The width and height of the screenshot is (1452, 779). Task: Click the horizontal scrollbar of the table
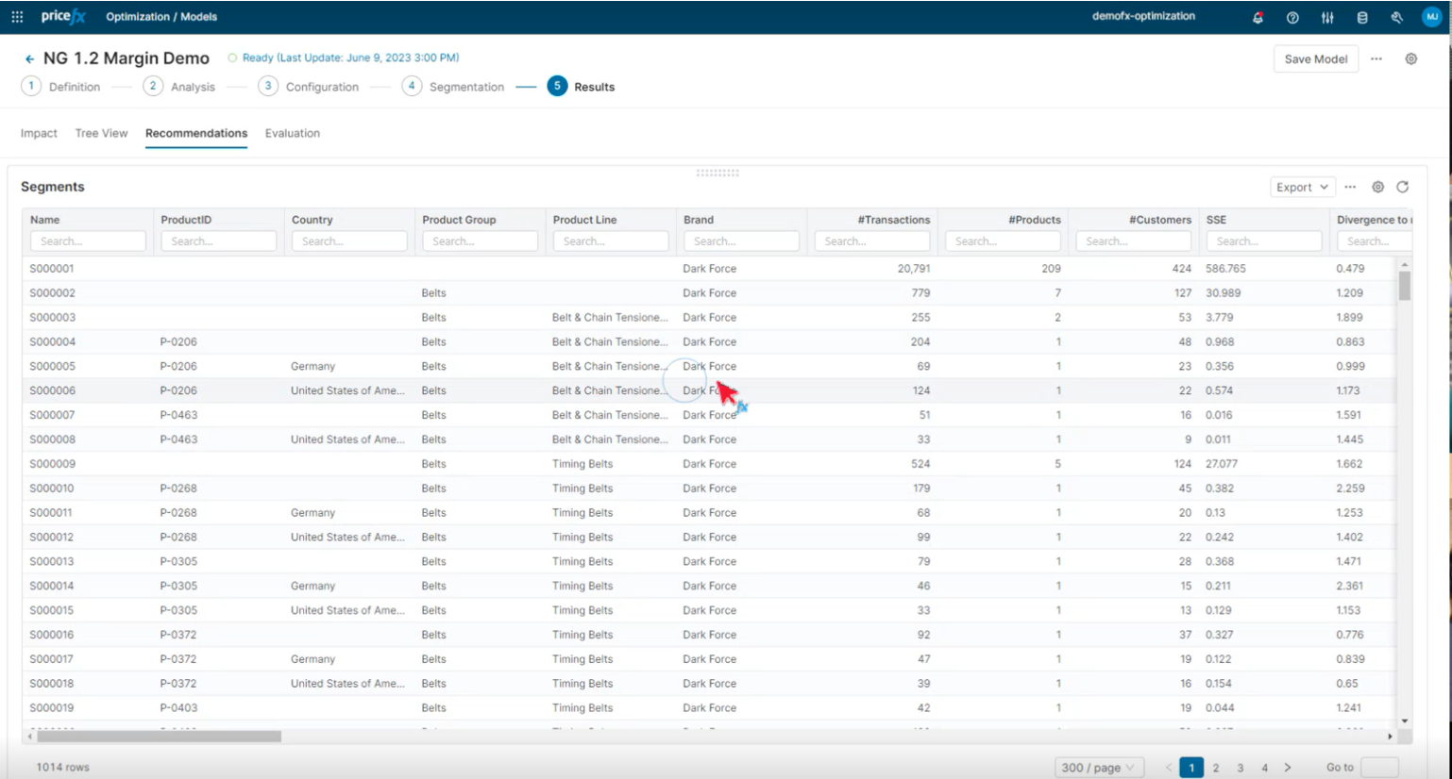point(159,737)
